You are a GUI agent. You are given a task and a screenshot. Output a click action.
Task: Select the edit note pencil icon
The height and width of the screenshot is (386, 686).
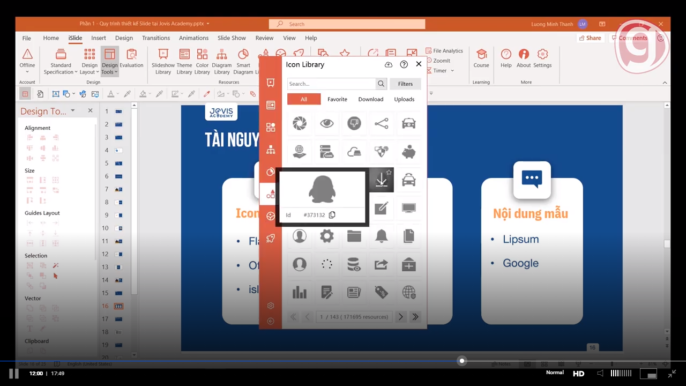click(382, 208)
